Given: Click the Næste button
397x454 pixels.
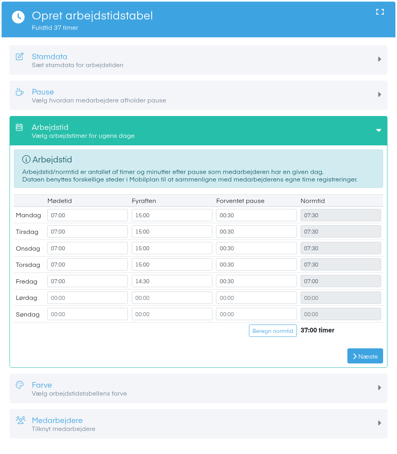Looking at the screenshot, I should 365,356.
